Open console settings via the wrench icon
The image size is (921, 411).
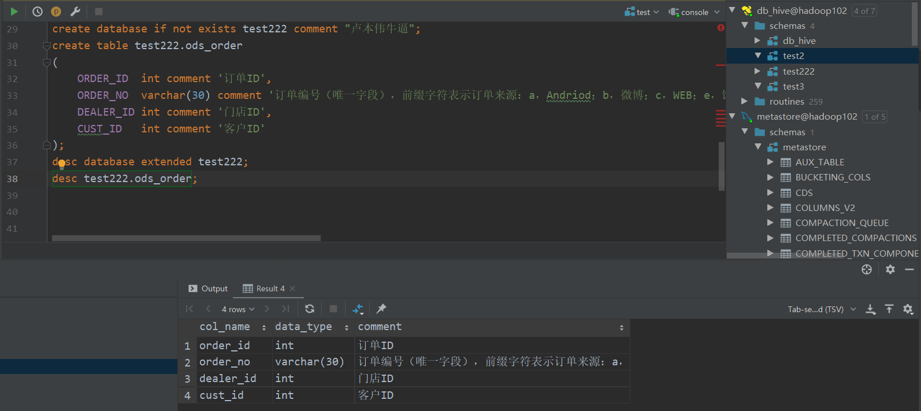75,12
